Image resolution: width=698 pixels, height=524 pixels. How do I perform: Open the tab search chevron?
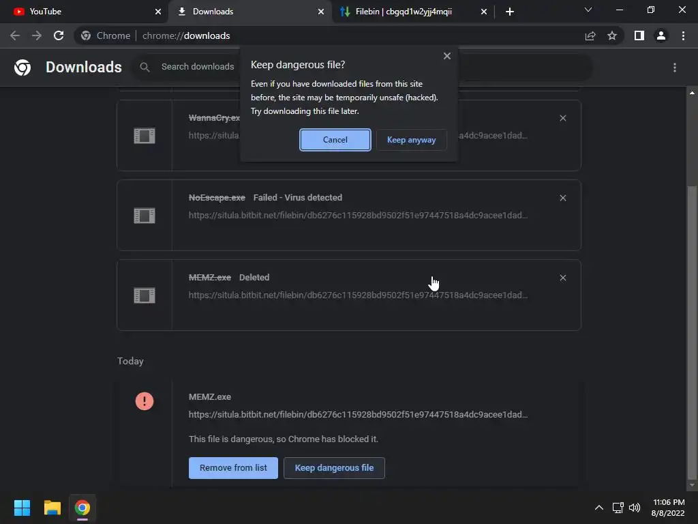click(x=588, y=10)
